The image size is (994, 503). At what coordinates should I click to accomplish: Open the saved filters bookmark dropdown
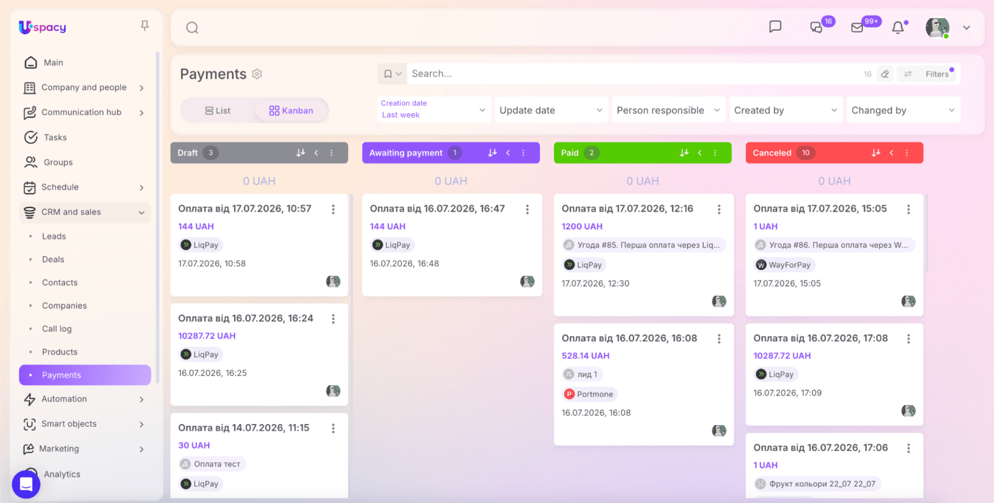pyautogui.click(x=392, y=74)
